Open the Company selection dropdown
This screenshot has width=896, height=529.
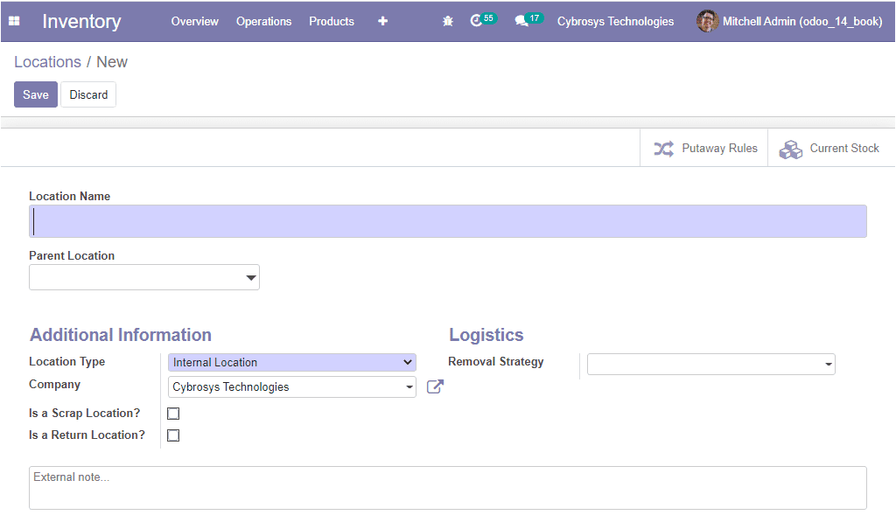tap(292, 387)
